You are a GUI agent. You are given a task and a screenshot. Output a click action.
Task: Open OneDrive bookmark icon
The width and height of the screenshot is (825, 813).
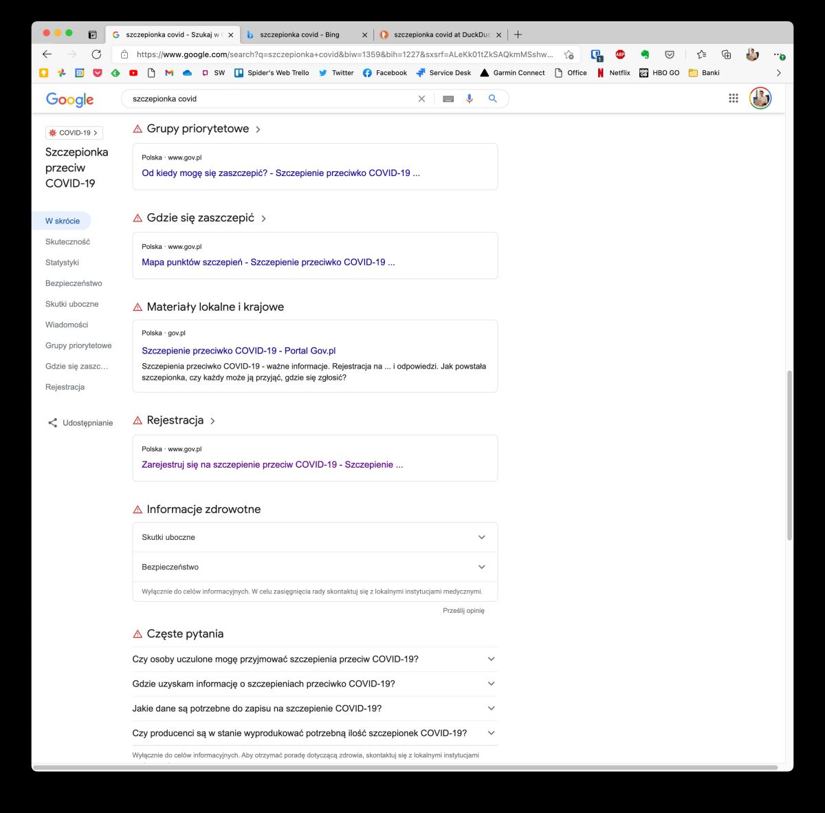coord(187,73)
